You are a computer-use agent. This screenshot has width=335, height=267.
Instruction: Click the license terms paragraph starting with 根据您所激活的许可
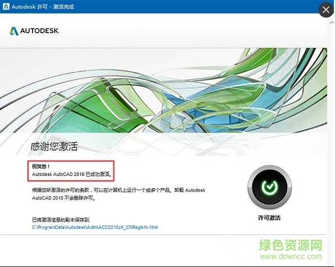point(119,194)
